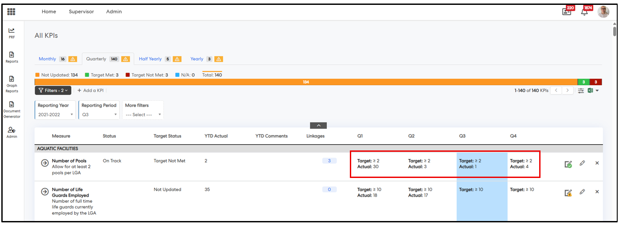This screenshot has height=225, width=619.
Task: Switch to the Monthly tab
Action: click(47, 59)
